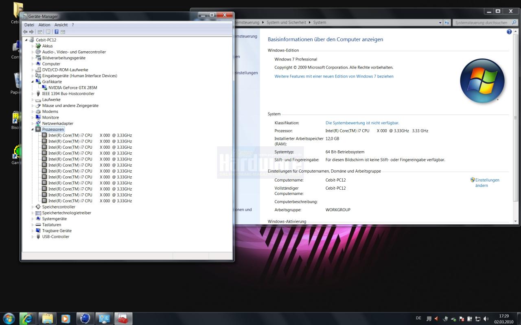Viewport: 521px width, 325px height.
Task: Click the System control panel taskbar button
Action: pos(104,318)
